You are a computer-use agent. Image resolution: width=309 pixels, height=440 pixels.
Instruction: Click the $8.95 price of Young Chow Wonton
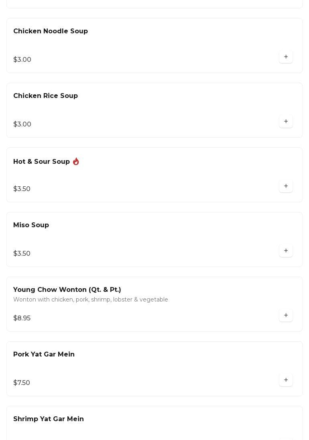point(22,318)
